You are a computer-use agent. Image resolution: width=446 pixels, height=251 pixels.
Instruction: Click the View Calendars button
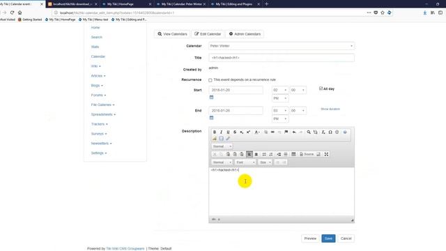(172, 34)
